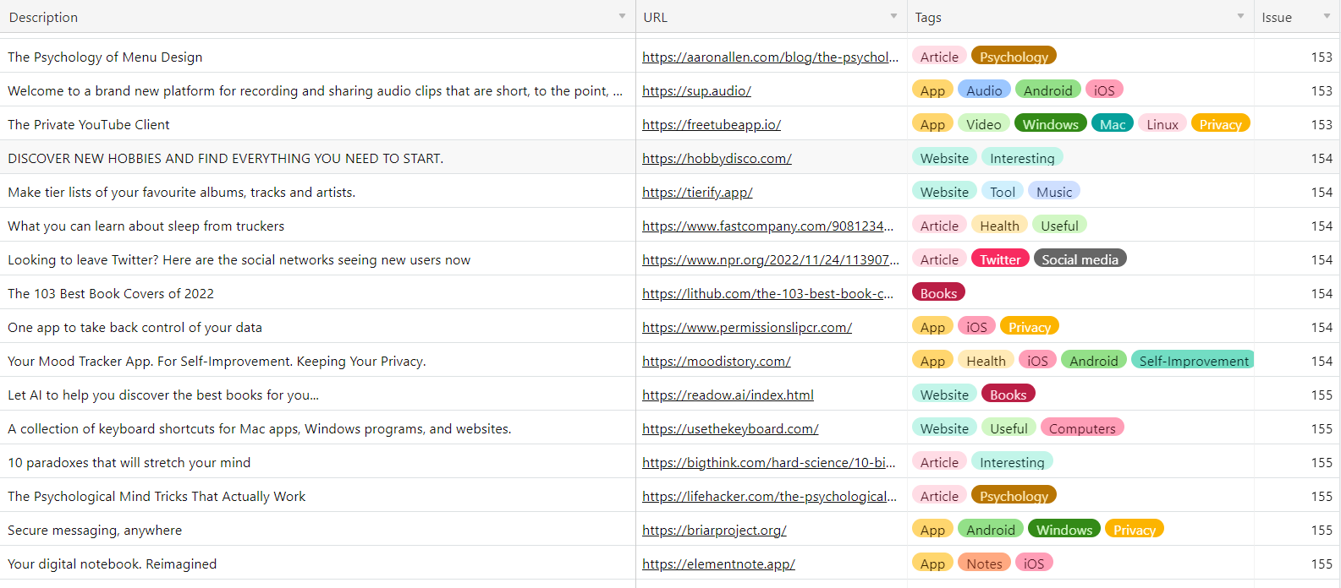Select 'Your Mood Tracker App' description cell
Image resolution: width=1341 pixels, height=588 pixels.
click(x=317, y=360)
